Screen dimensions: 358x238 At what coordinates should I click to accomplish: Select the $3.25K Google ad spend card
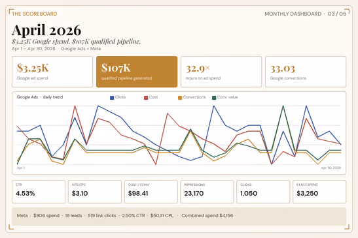pos(52,72)
